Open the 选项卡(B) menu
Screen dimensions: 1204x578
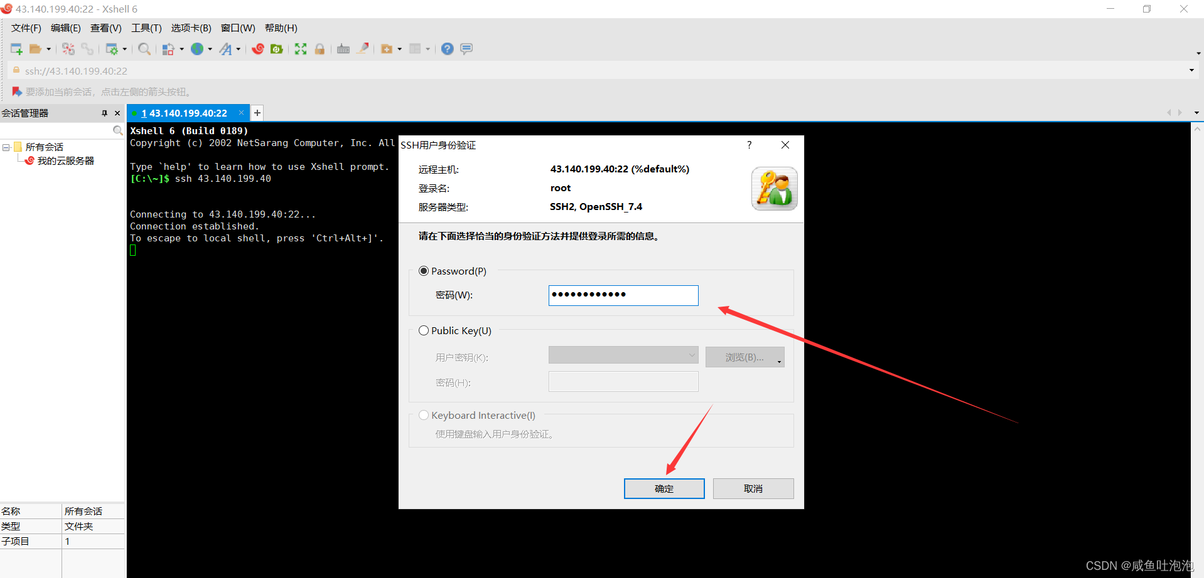191,28
